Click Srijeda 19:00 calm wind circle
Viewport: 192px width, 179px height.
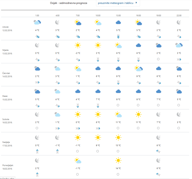[159, 59]
